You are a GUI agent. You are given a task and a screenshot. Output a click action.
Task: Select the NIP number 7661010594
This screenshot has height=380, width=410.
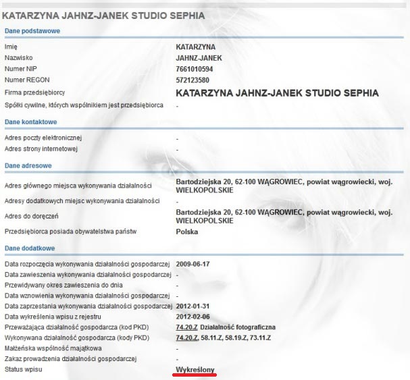[195, 70]
